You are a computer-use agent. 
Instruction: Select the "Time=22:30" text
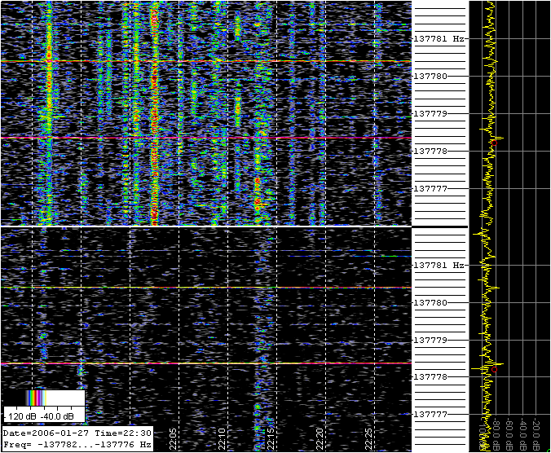click(x=123, y=433)
